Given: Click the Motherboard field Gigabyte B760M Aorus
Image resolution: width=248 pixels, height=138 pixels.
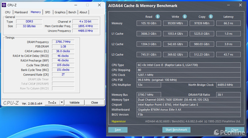Looking at the screenshot, I should (188, 109).
